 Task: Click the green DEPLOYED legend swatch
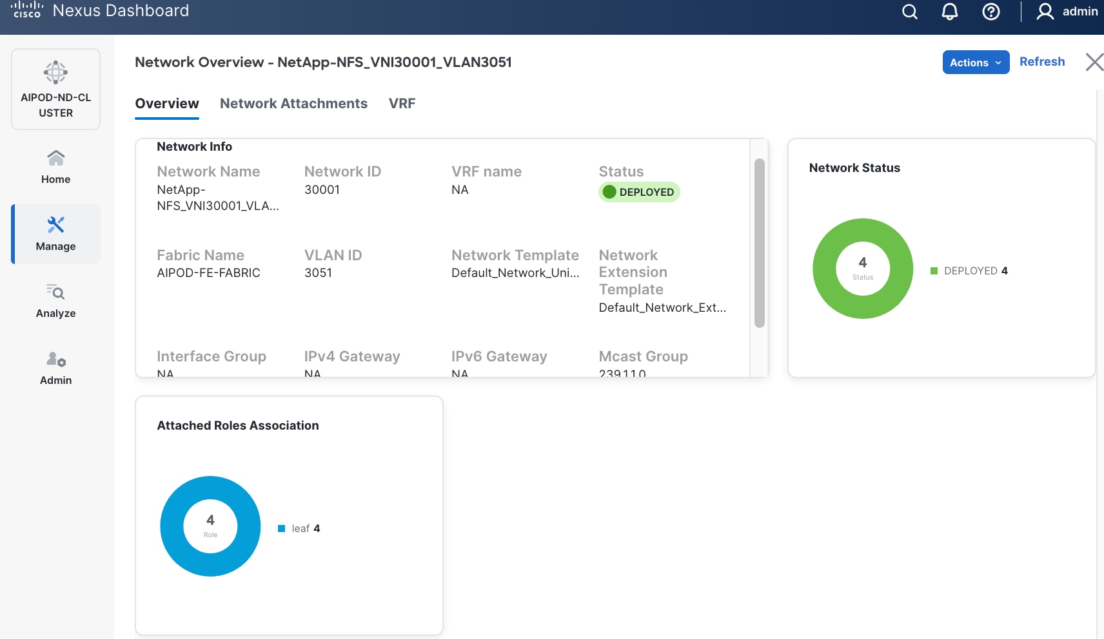pyautogui.click(x=934, y=271)
